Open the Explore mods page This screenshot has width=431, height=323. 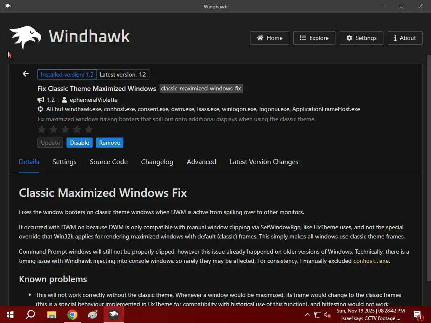pos(314,38)
